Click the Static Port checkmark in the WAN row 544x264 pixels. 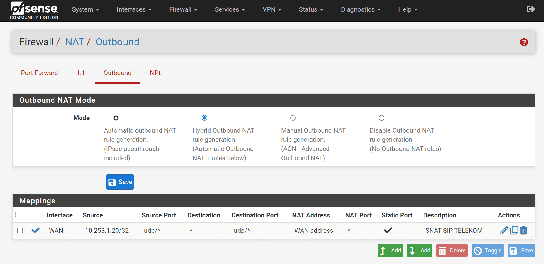(x=388, y=230)
